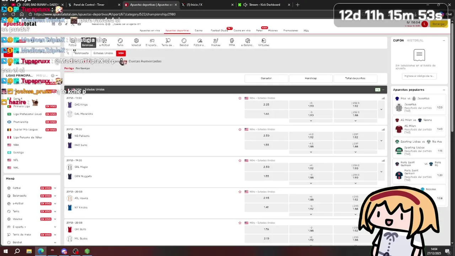Select the Ganador market column button
Image resolution: width=455 pixels, height=256 pixels.
coord(266,78)
